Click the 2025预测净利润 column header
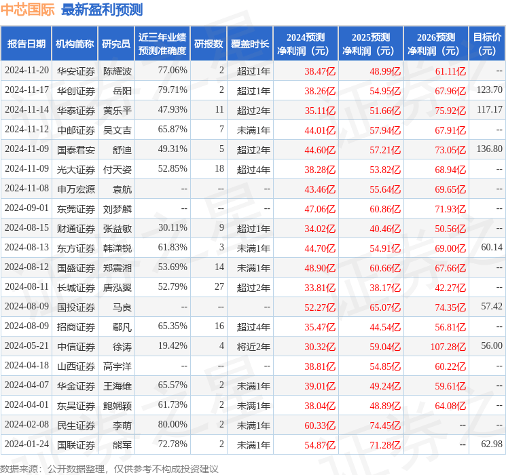 [x=371, y=44]
